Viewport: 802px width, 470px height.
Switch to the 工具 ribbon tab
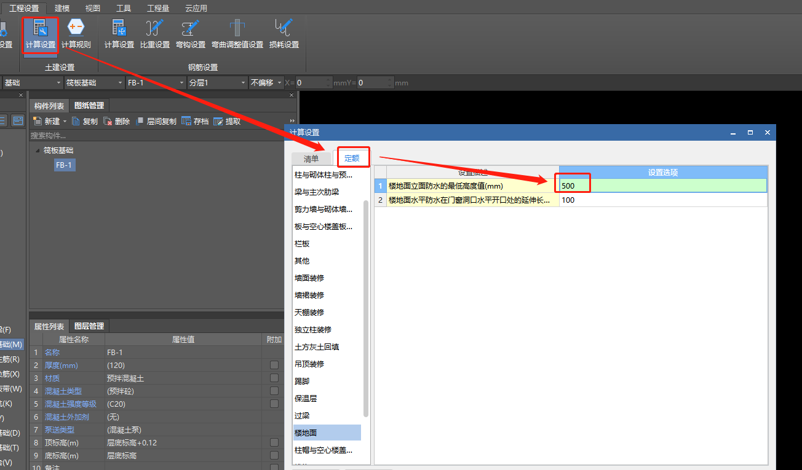pos(124,8)
